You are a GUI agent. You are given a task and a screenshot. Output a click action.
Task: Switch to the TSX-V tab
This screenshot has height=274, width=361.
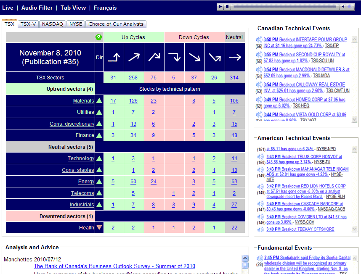click(28, 24)
